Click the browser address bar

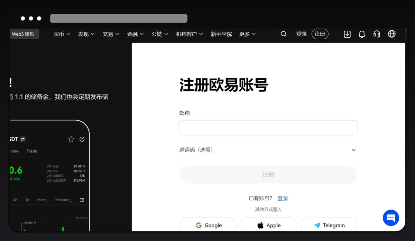[119, 18]
